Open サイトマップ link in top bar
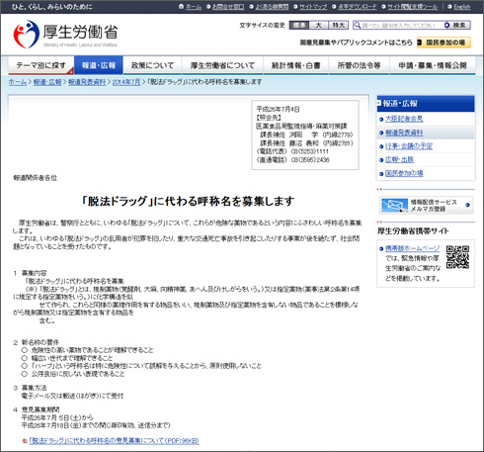 click(313, 7)
